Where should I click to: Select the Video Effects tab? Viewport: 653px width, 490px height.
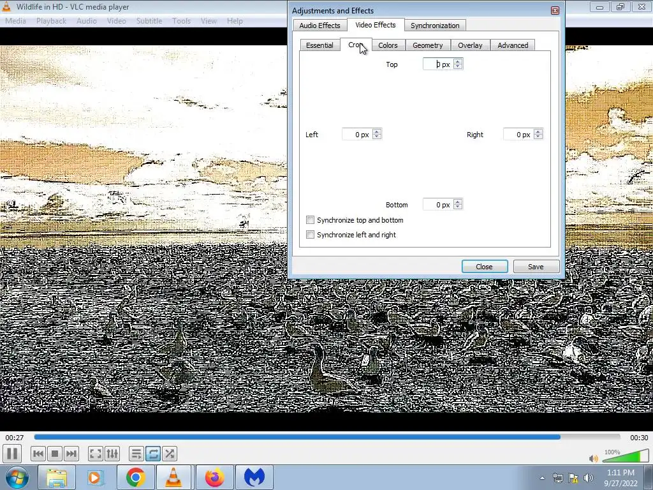pos(375,25)
